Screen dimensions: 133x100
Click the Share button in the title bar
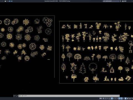(x=11, y=1)
